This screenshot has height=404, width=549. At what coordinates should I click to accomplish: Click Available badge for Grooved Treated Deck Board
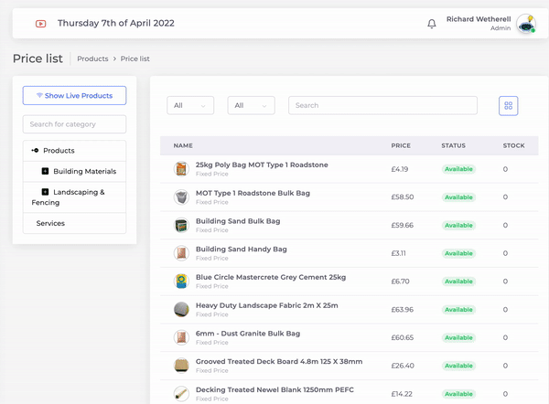point(458,366)
